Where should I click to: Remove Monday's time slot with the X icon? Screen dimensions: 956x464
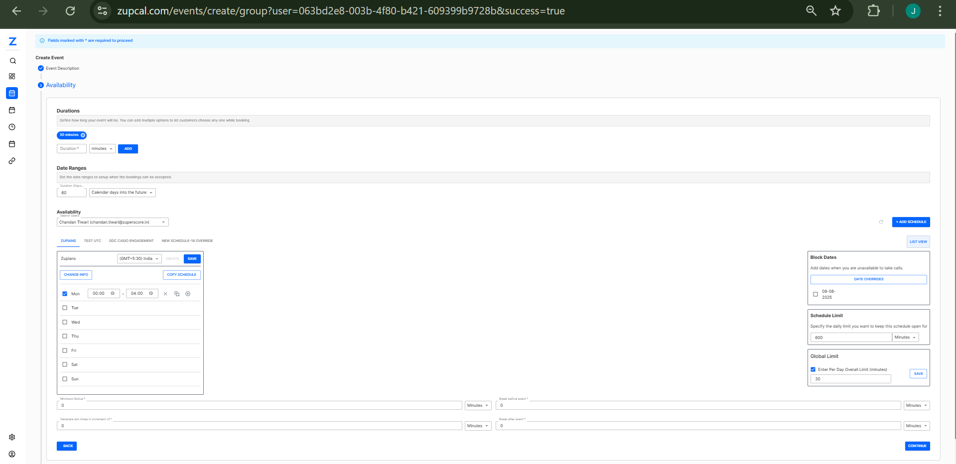point(165,293)
